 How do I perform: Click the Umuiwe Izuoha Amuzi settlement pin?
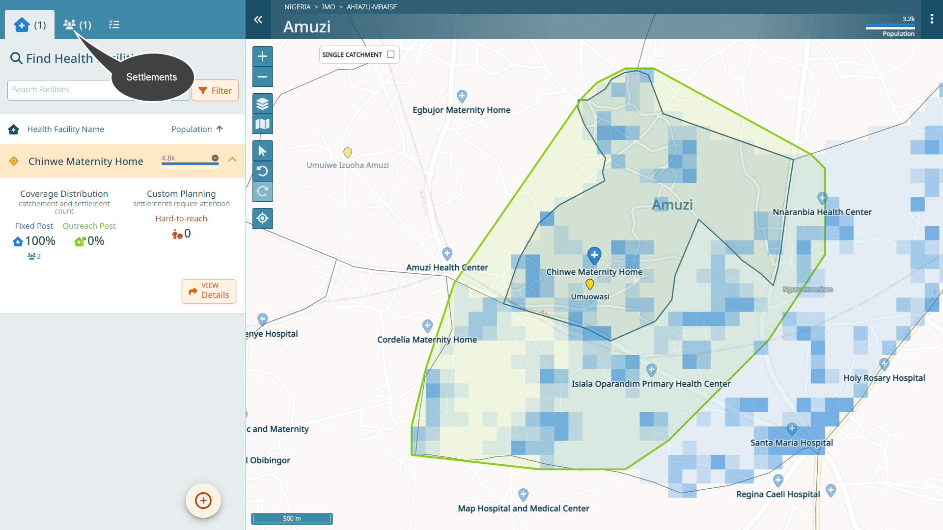[x=348, y=153]
